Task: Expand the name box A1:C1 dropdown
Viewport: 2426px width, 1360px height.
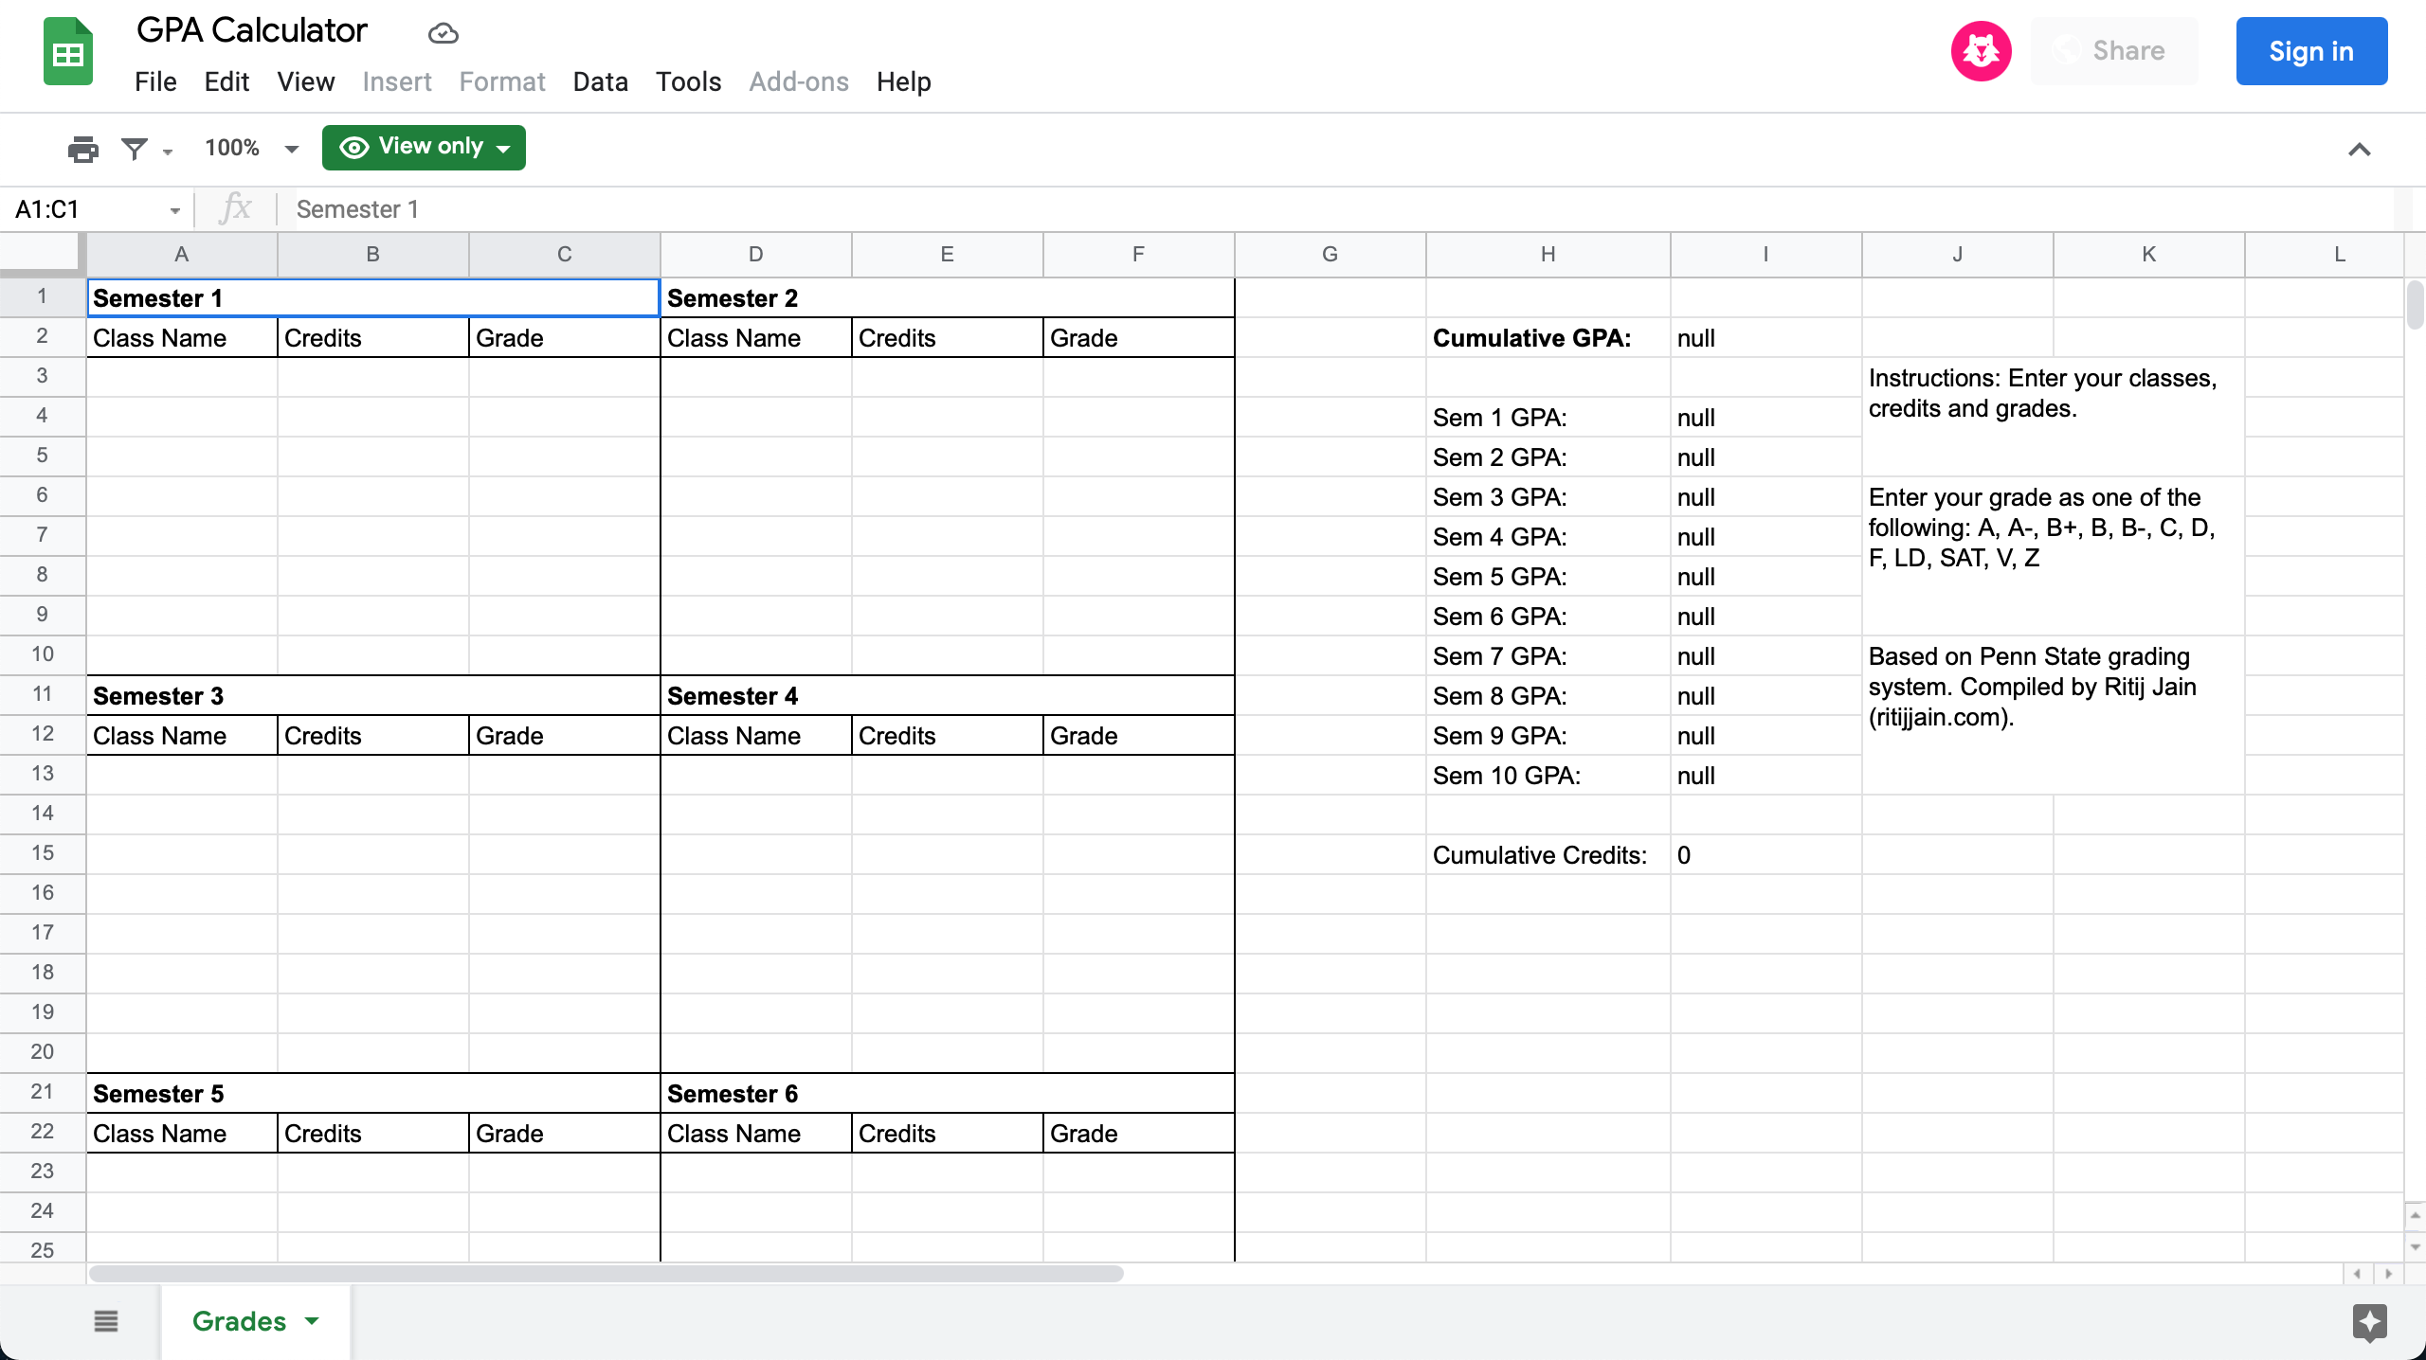Action: point(174,210)
